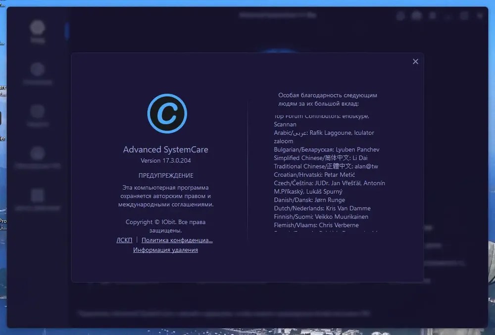495x335 pixels.
Task: Click the Version 17.3.0.204 text
Action: (x=166, y=161)
